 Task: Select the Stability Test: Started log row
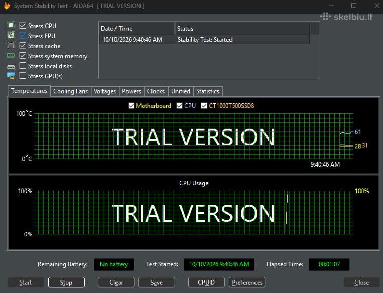pyautogui.click(x=205, y=40)
